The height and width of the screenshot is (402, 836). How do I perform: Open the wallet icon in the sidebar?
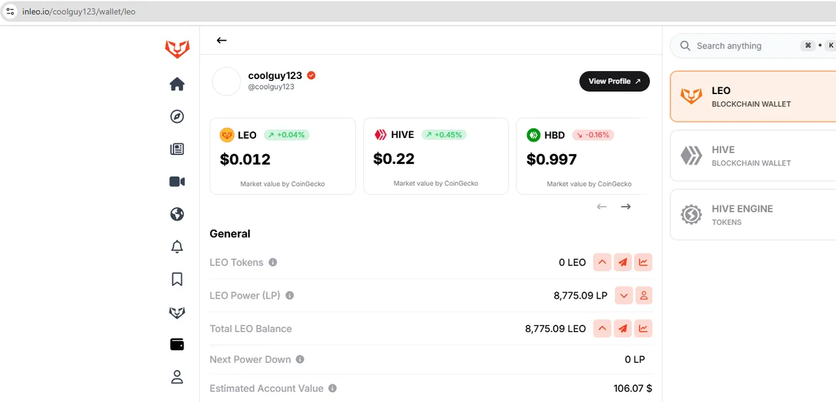[177, 344]
